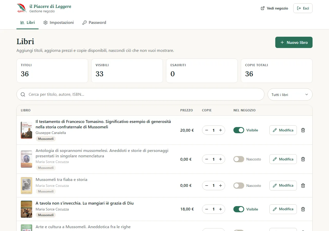The image size is (329, 231).
Task: Edit Mussomeli tra fiaba e storia
Action: pyautogui.click(x=283, y=186)
